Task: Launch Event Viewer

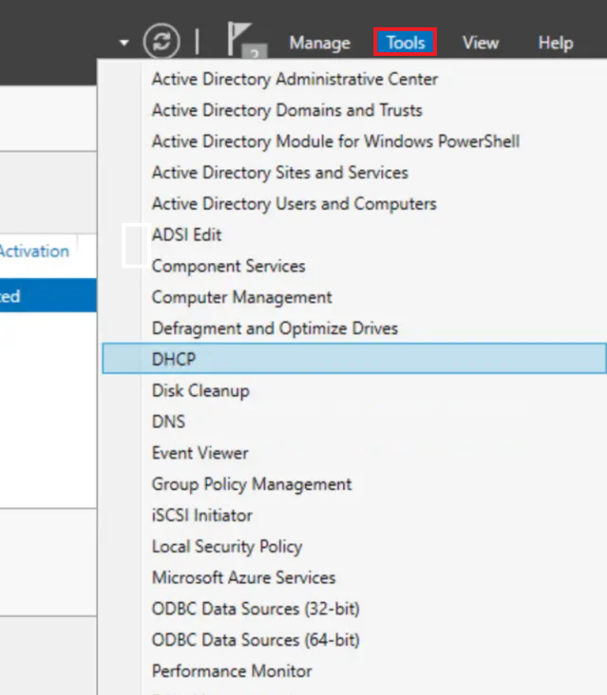Action: coord(199,453)
